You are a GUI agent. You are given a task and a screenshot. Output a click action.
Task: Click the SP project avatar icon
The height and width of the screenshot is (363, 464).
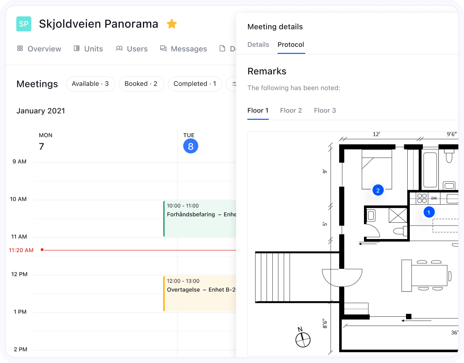coord(24,24)
